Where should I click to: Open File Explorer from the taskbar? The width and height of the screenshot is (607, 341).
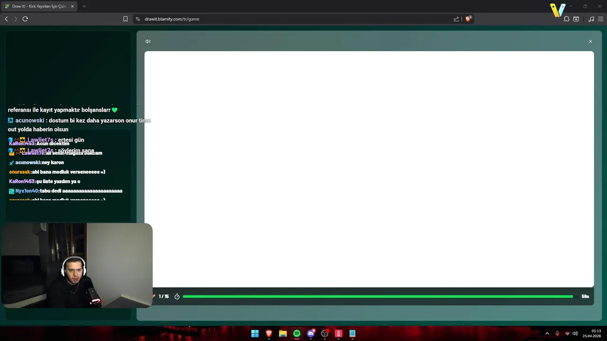283,333
